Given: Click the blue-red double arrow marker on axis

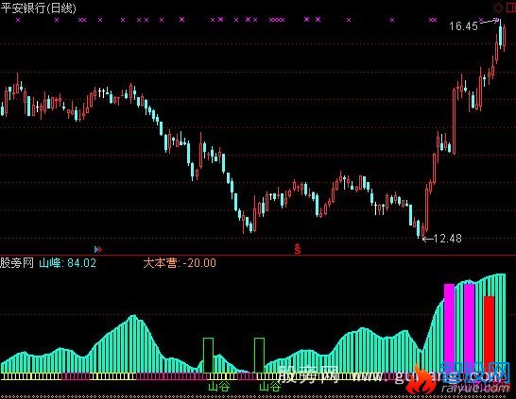Looking at the screenshot, I should click(x=98, y=250).
